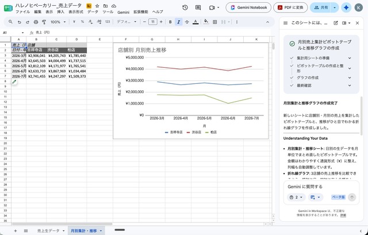Viewport: 368px width, 235px height.
Task: Increase decimal places
Action: point(99,22)
